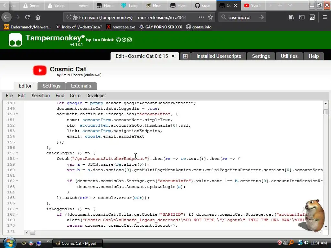The image size is (331, 248).
Task: Open the Windows Start orb
Action: click(x=9, y=243)
